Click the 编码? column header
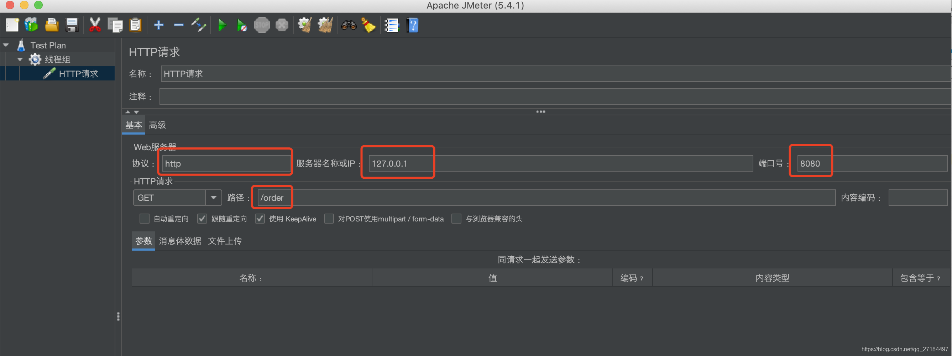The width and height of the screenshot is (952, 356). (x=632, y=278)
